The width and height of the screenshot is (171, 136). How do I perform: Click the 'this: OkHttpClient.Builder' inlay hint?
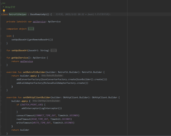(x=46, y=101)
